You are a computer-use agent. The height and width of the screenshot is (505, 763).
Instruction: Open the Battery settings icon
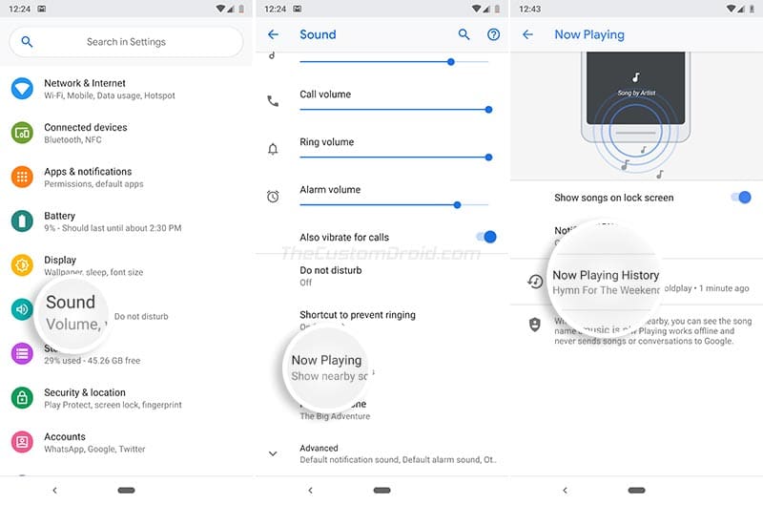point(22,221)
